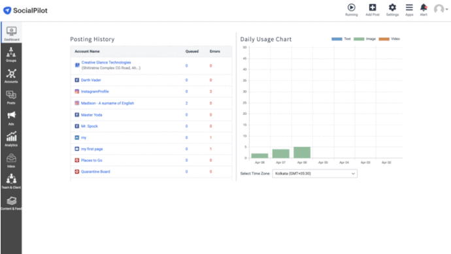Screen dimensions: 451x254
Task: Click the Errors column header
Action: 214,52
